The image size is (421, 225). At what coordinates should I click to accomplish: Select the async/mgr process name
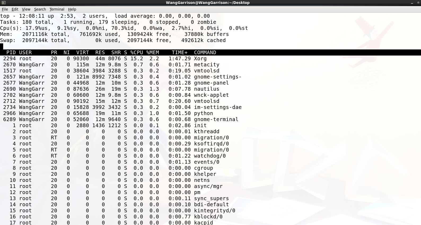[208, 186]
